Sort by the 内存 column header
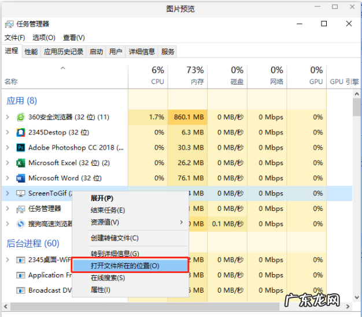This screenshot has width=362, height=317. coord(188,76)
